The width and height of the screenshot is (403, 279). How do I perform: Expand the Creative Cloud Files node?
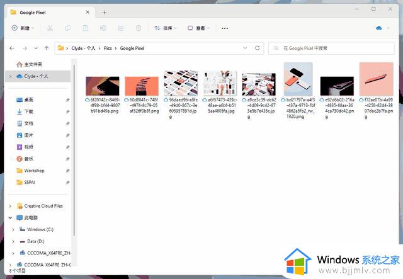pyautogui.click(x=10, y=206)
